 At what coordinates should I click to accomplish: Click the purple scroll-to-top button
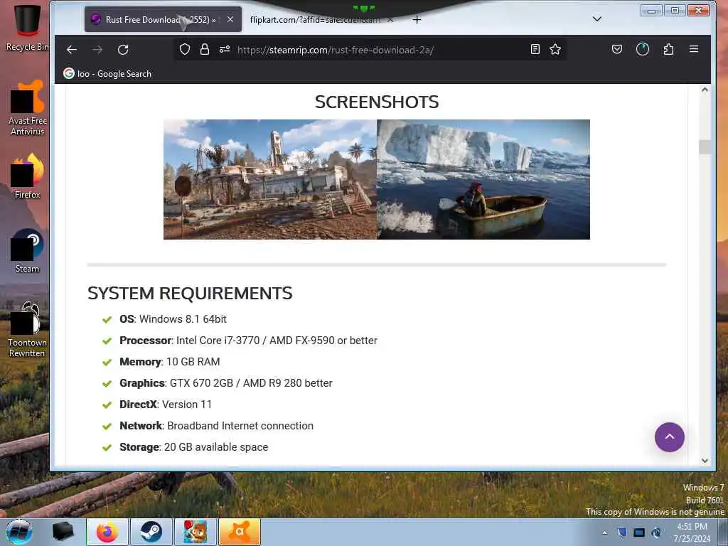(670, 437)
